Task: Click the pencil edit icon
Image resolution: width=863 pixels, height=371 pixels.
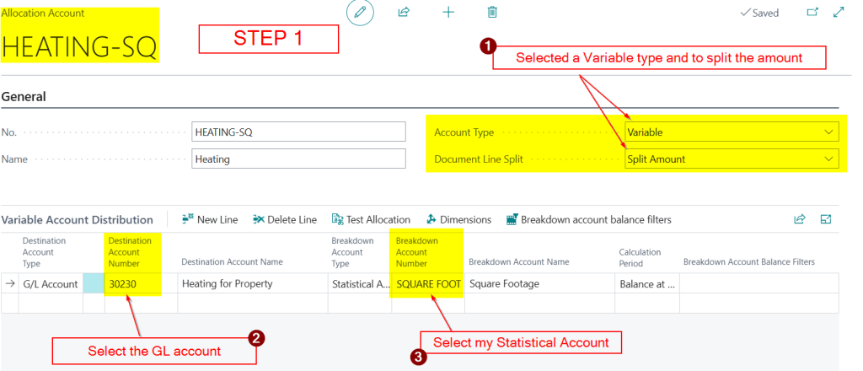Action: coord(360,13)
